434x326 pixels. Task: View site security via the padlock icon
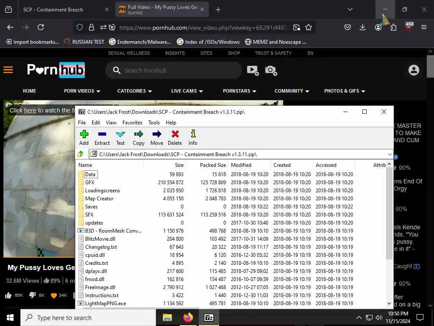click(x=92, y=27)
